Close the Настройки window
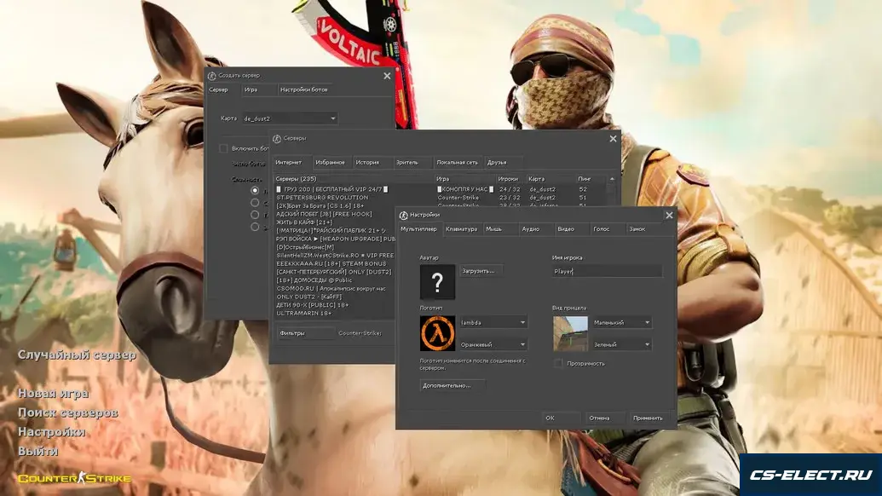This screenshot has height=496, width=882. (669, 216)
